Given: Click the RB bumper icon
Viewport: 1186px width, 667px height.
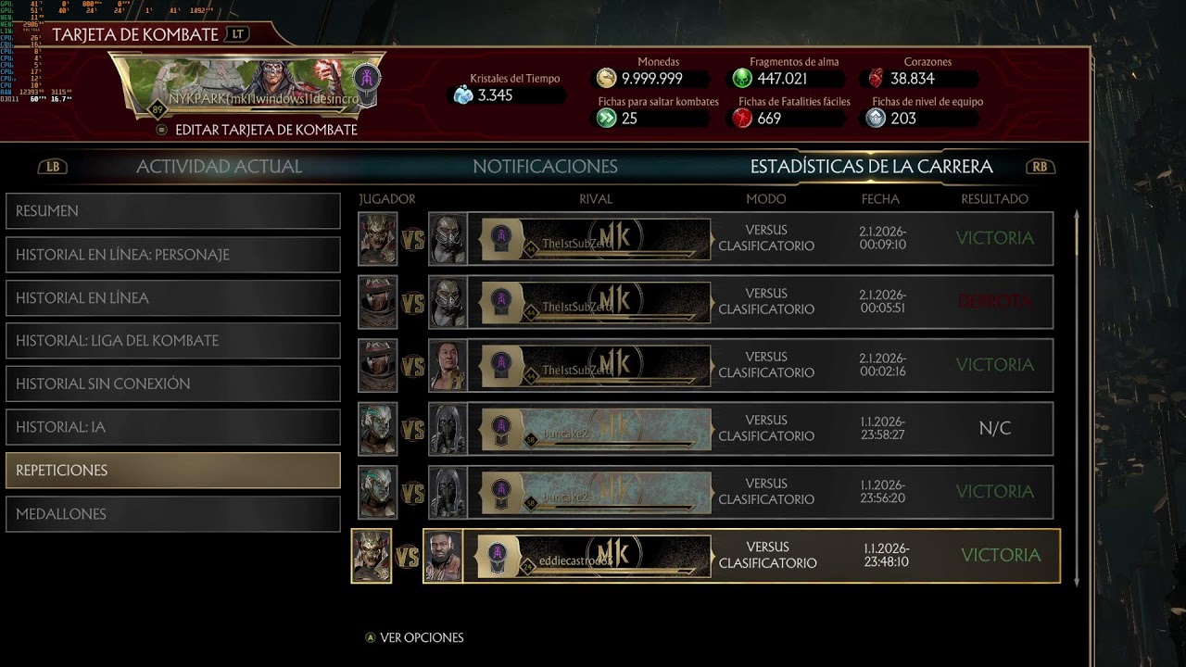Looking at the screenshot, I should tap(1041, 167).
